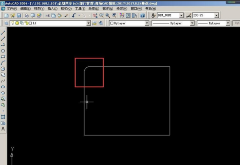Click the Publish icon
The height and width of the screenshot is (165, 240).
39,15
